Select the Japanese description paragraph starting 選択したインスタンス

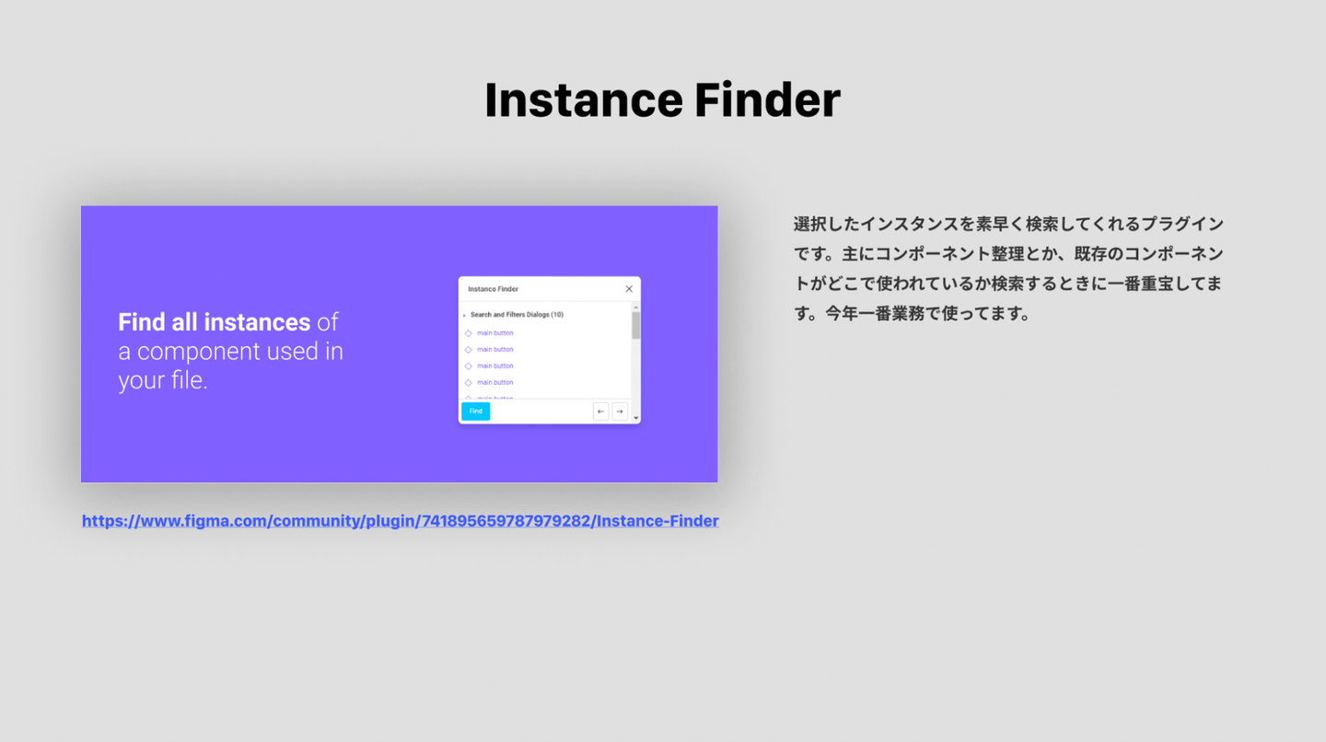coord(1008,268)
